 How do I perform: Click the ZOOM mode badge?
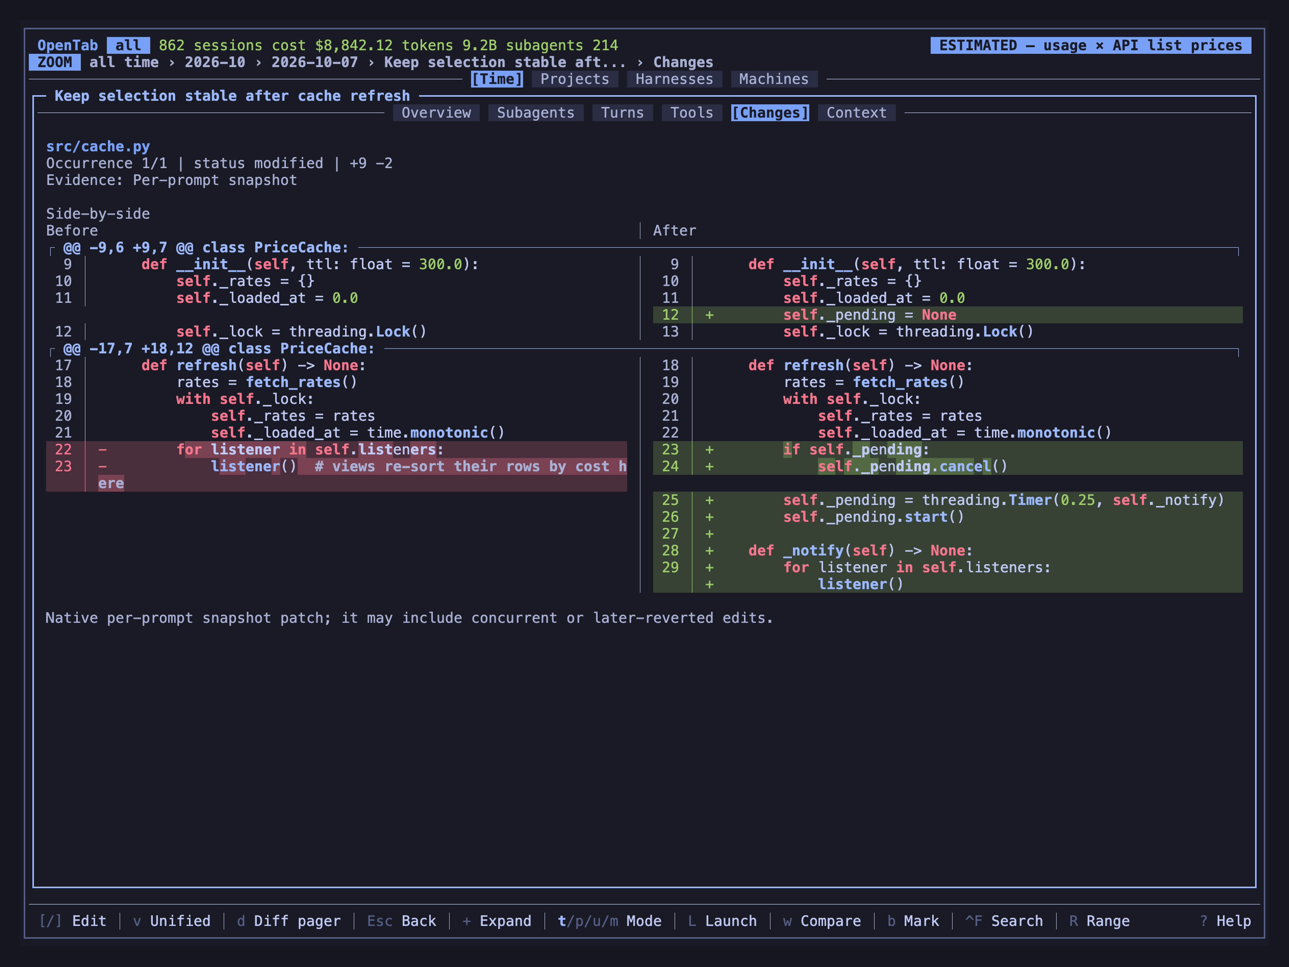coord(55,62)
